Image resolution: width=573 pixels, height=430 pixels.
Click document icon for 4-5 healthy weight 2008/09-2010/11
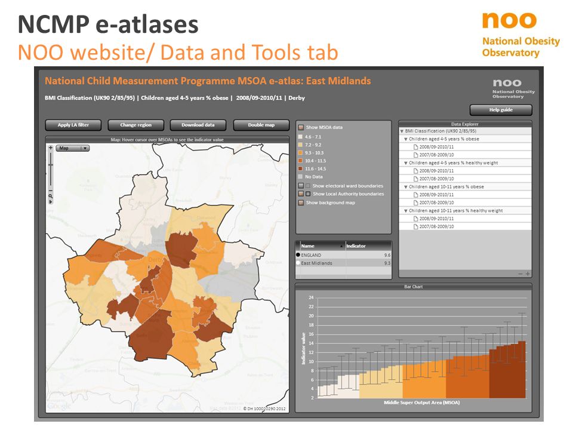tap(415, 171)
